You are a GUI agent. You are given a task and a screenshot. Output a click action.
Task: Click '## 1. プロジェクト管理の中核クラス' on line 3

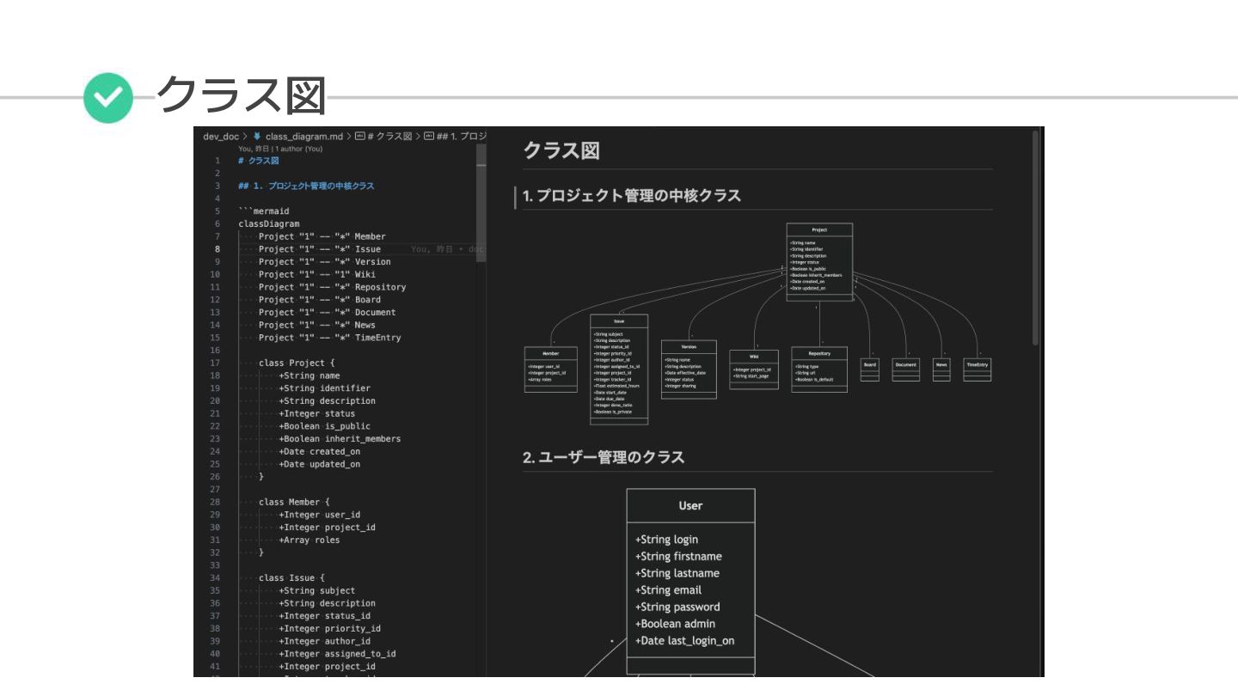(x=306, y=186)
